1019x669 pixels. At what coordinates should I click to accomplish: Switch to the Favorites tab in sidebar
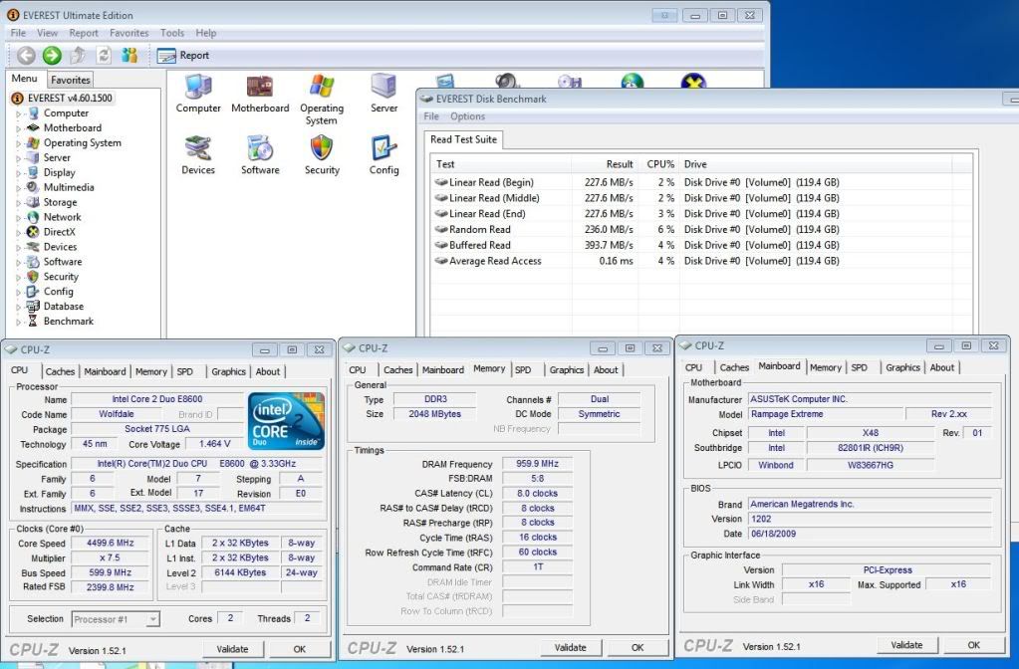pos(70,80)
